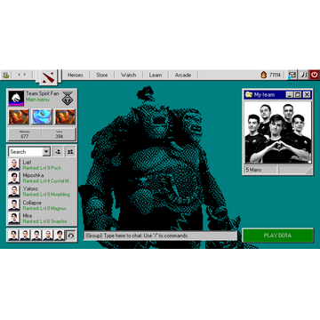Click the friends group icon
320x320 pixels.
(70, 152)
